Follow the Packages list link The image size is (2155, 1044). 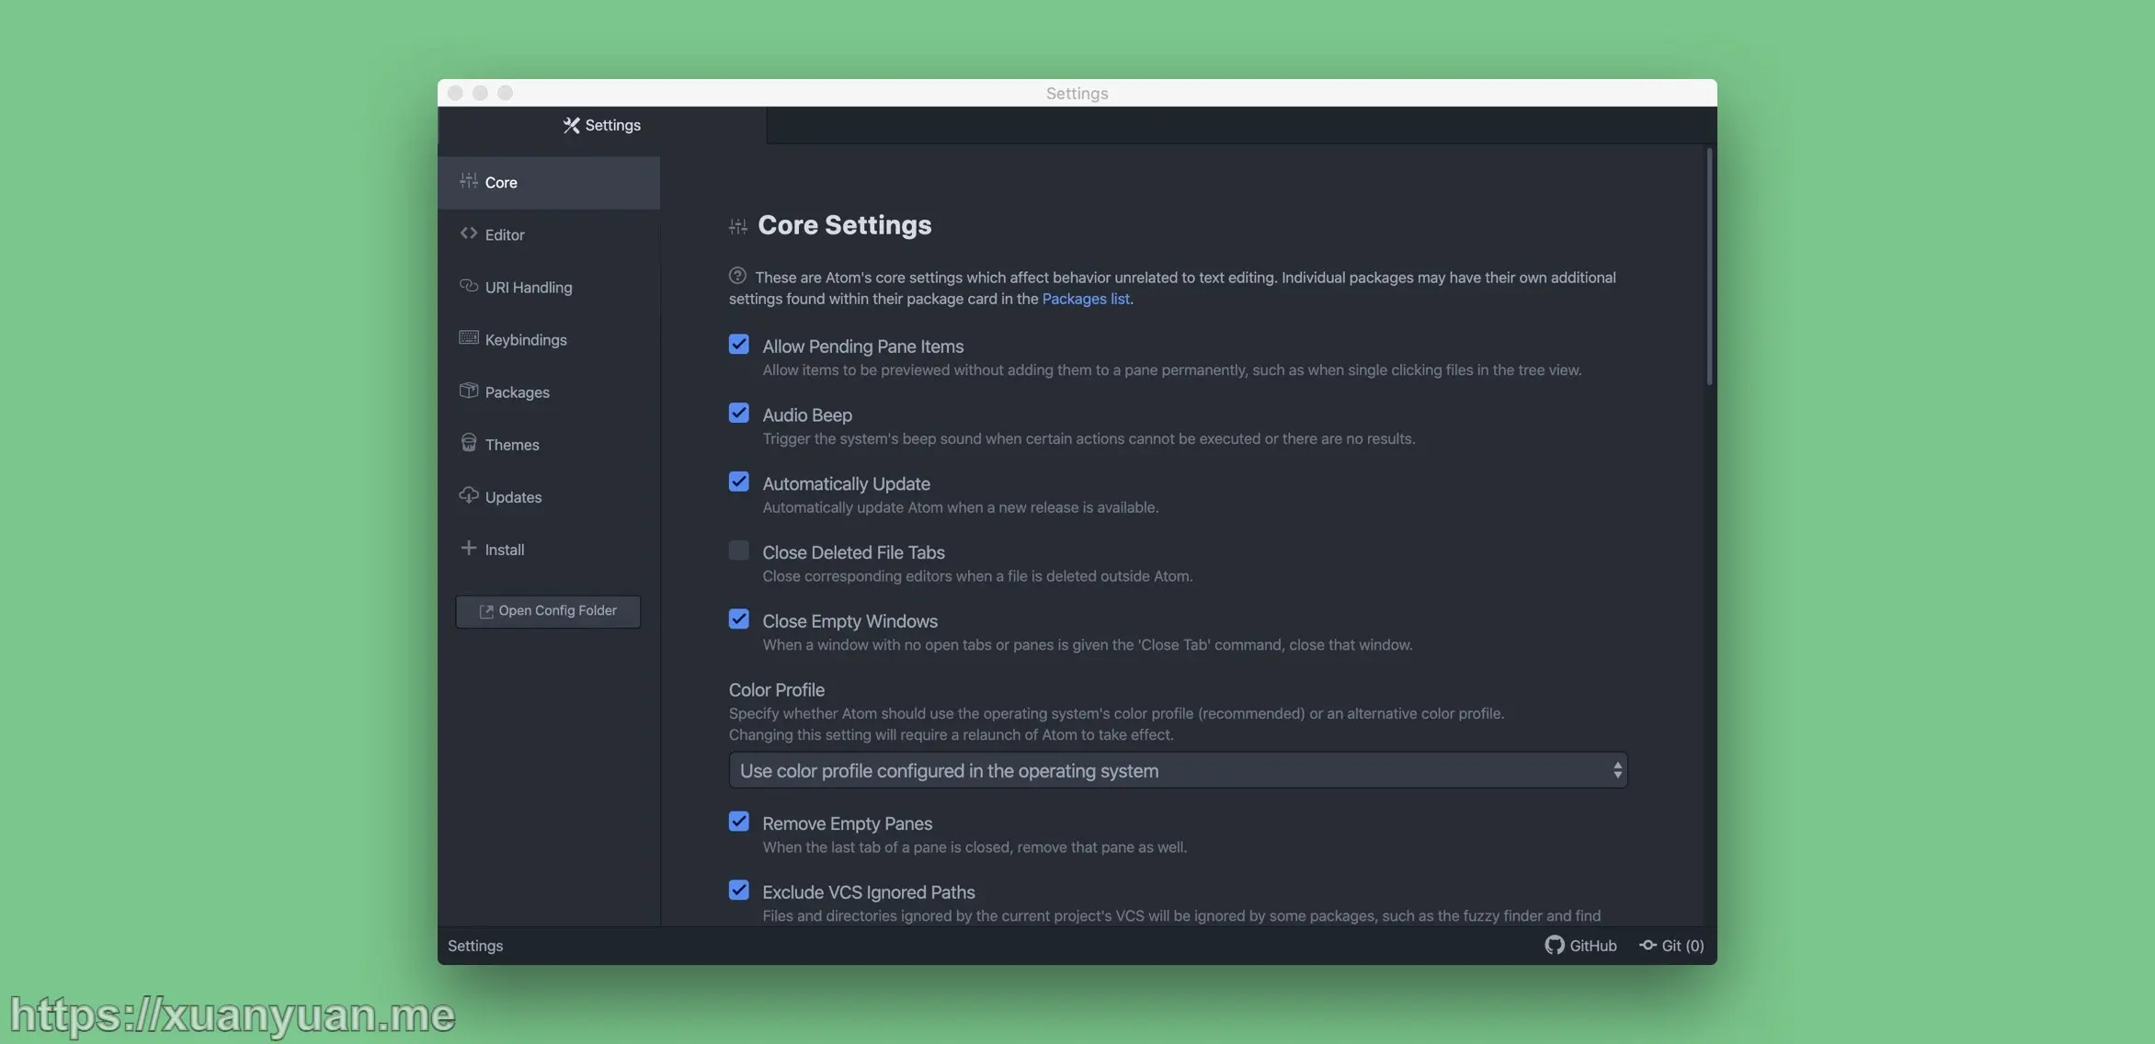1086,299
